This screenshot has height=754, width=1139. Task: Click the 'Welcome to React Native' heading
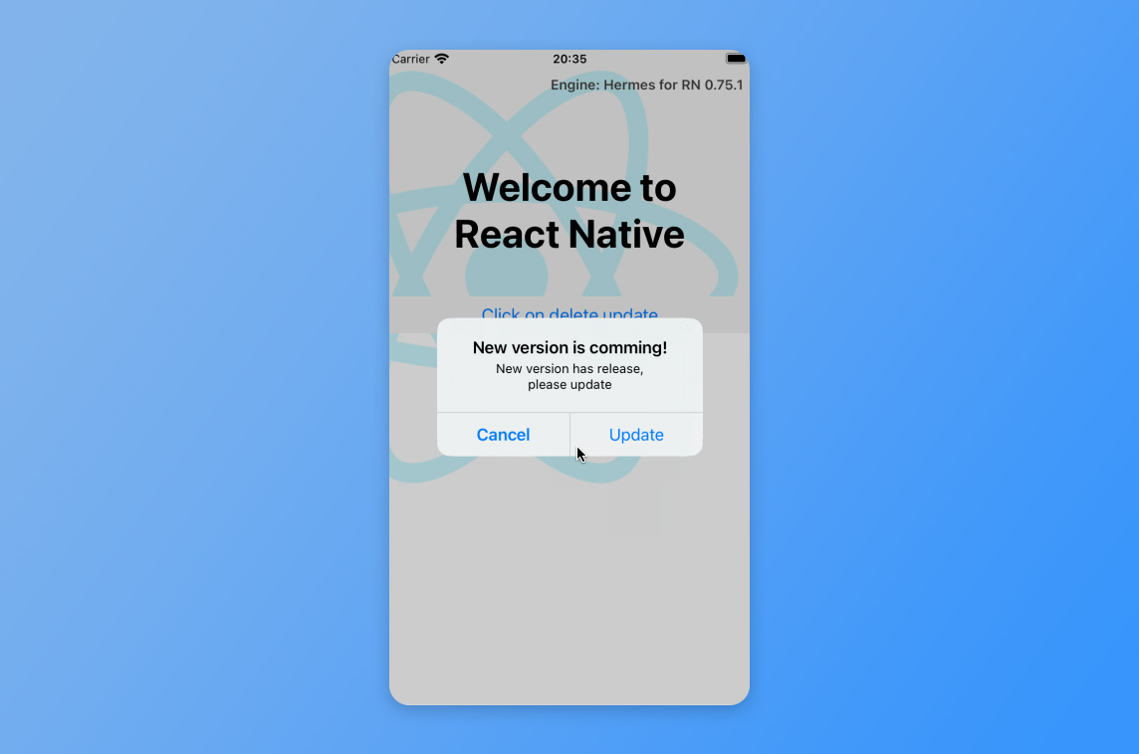pos(569,211)
